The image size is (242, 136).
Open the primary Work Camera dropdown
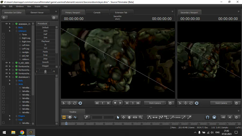point(155,103)
